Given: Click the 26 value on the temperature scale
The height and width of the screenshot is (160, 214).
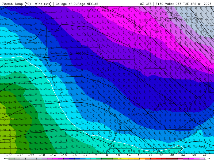Looking at the screenshot, I should pyautogui.click(x=161, y=155).
